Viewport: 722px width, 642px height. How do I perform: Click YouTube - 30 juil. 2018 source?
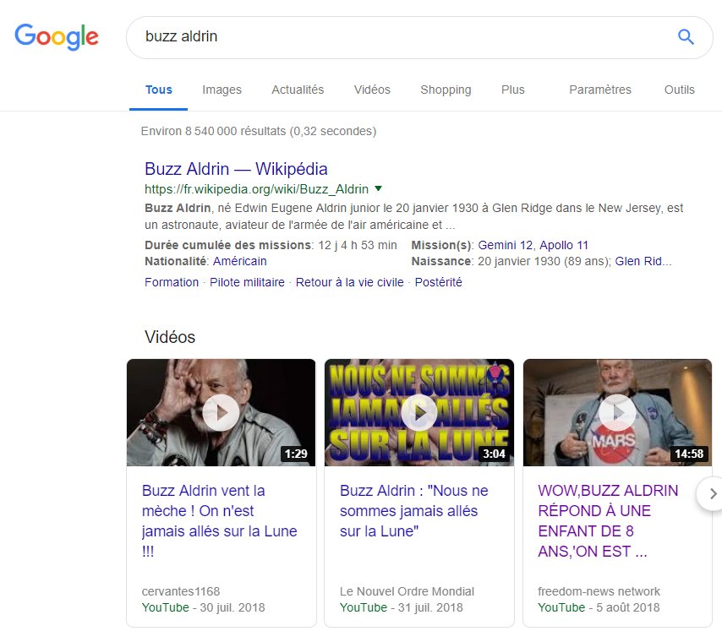(x=204, y=607)
